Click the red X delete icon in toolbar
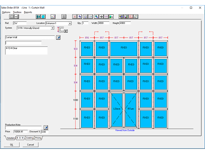 click(x=75, y=16)
